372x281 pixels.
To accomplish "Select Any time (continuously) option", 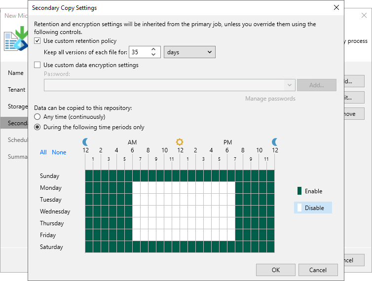I will click(x=37, y=117).
